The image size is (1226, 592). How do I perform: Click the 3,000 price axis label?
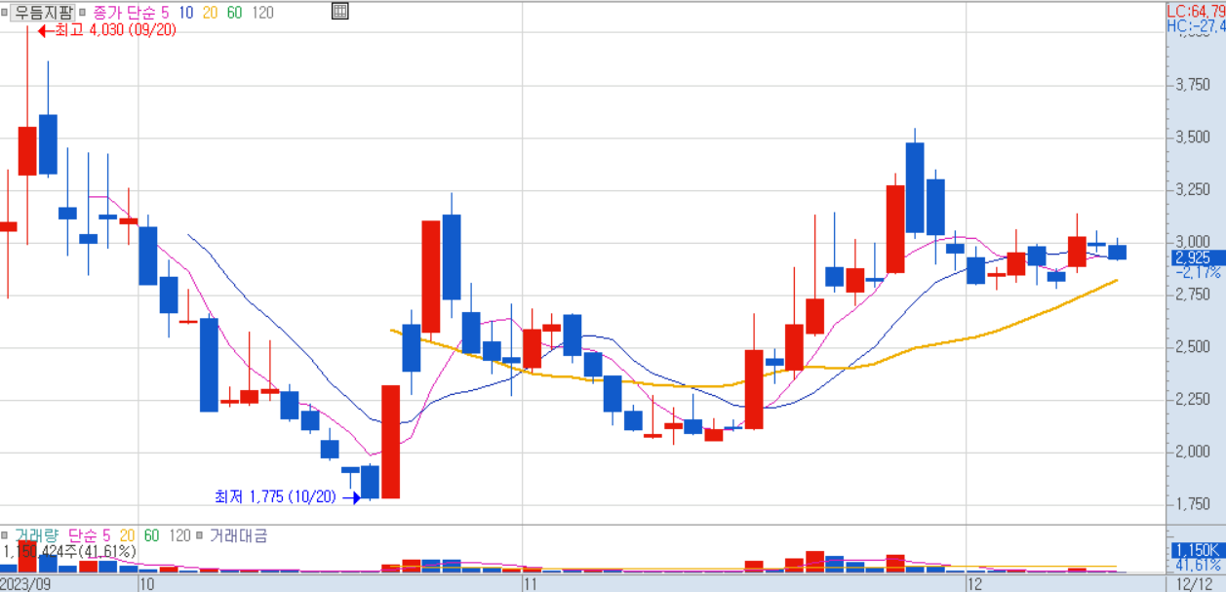coord(1194,242)
